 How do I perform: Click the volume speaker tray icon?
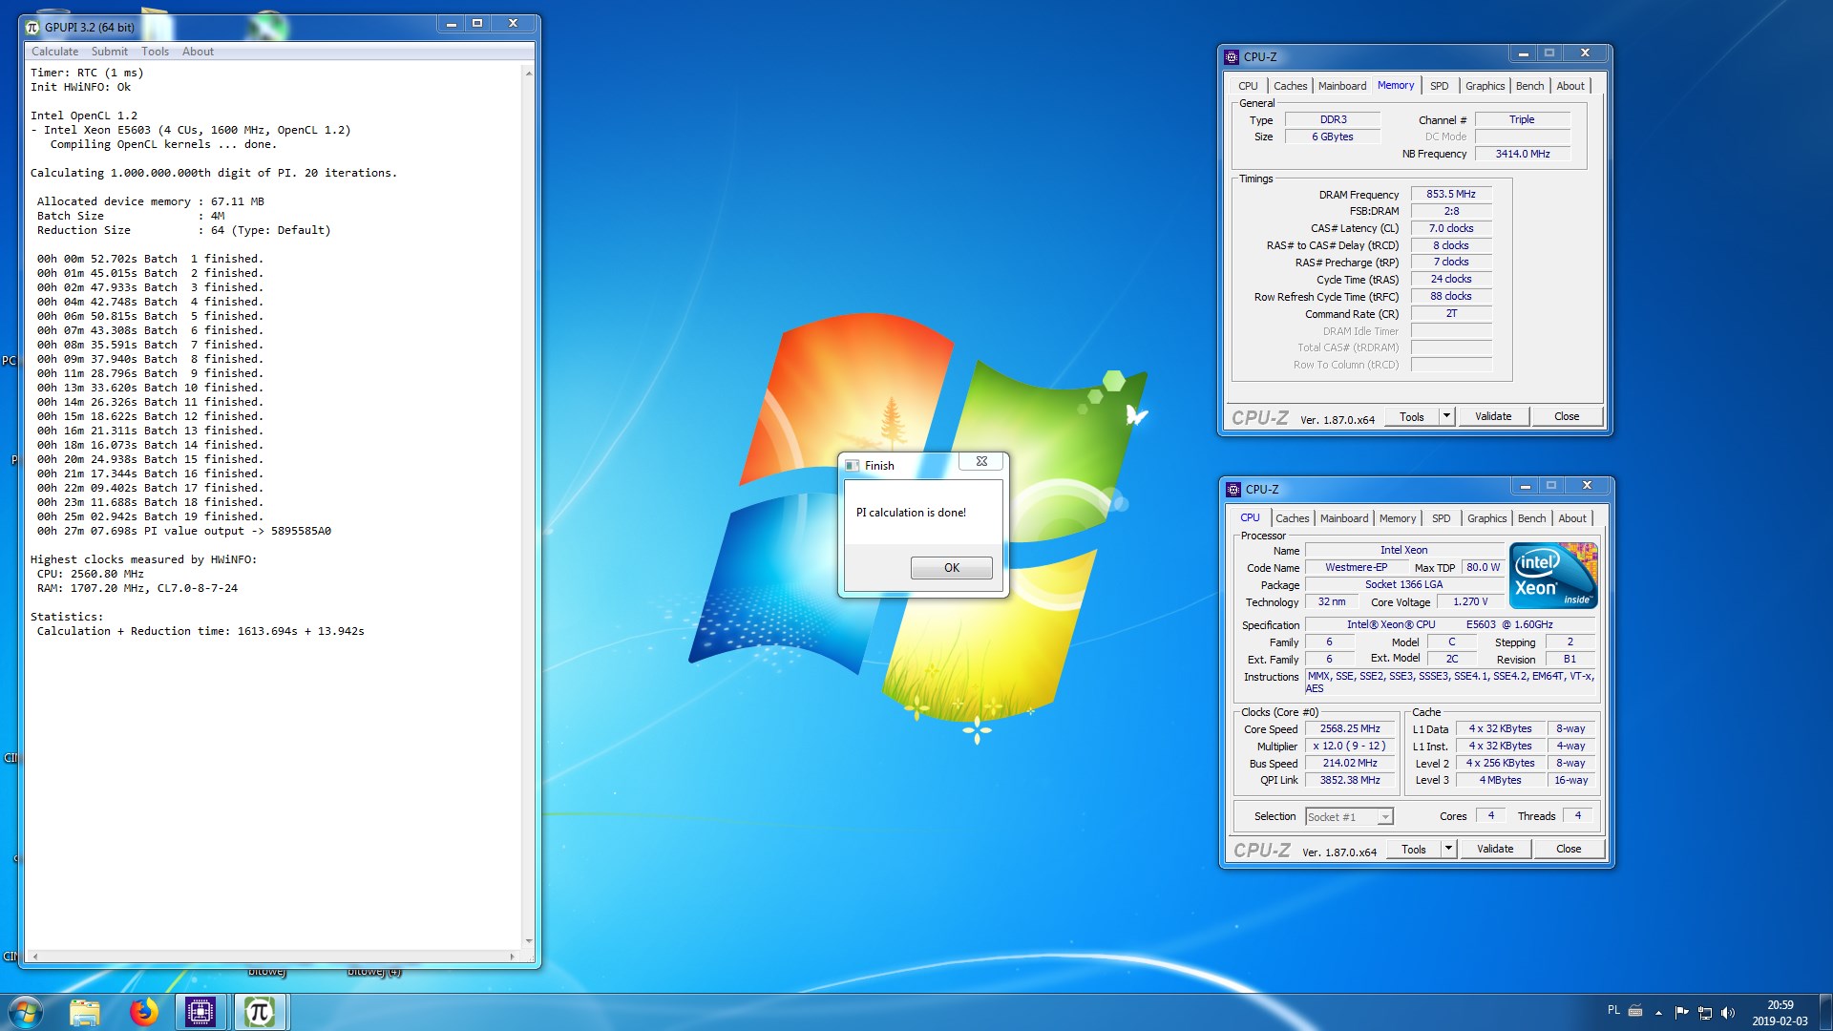[x=1727, y=1012]
